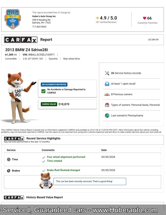This screenshot has height=215, width=166.
Task: Click the pink heart Customer Favorites icon
Action: click(144, 18)
